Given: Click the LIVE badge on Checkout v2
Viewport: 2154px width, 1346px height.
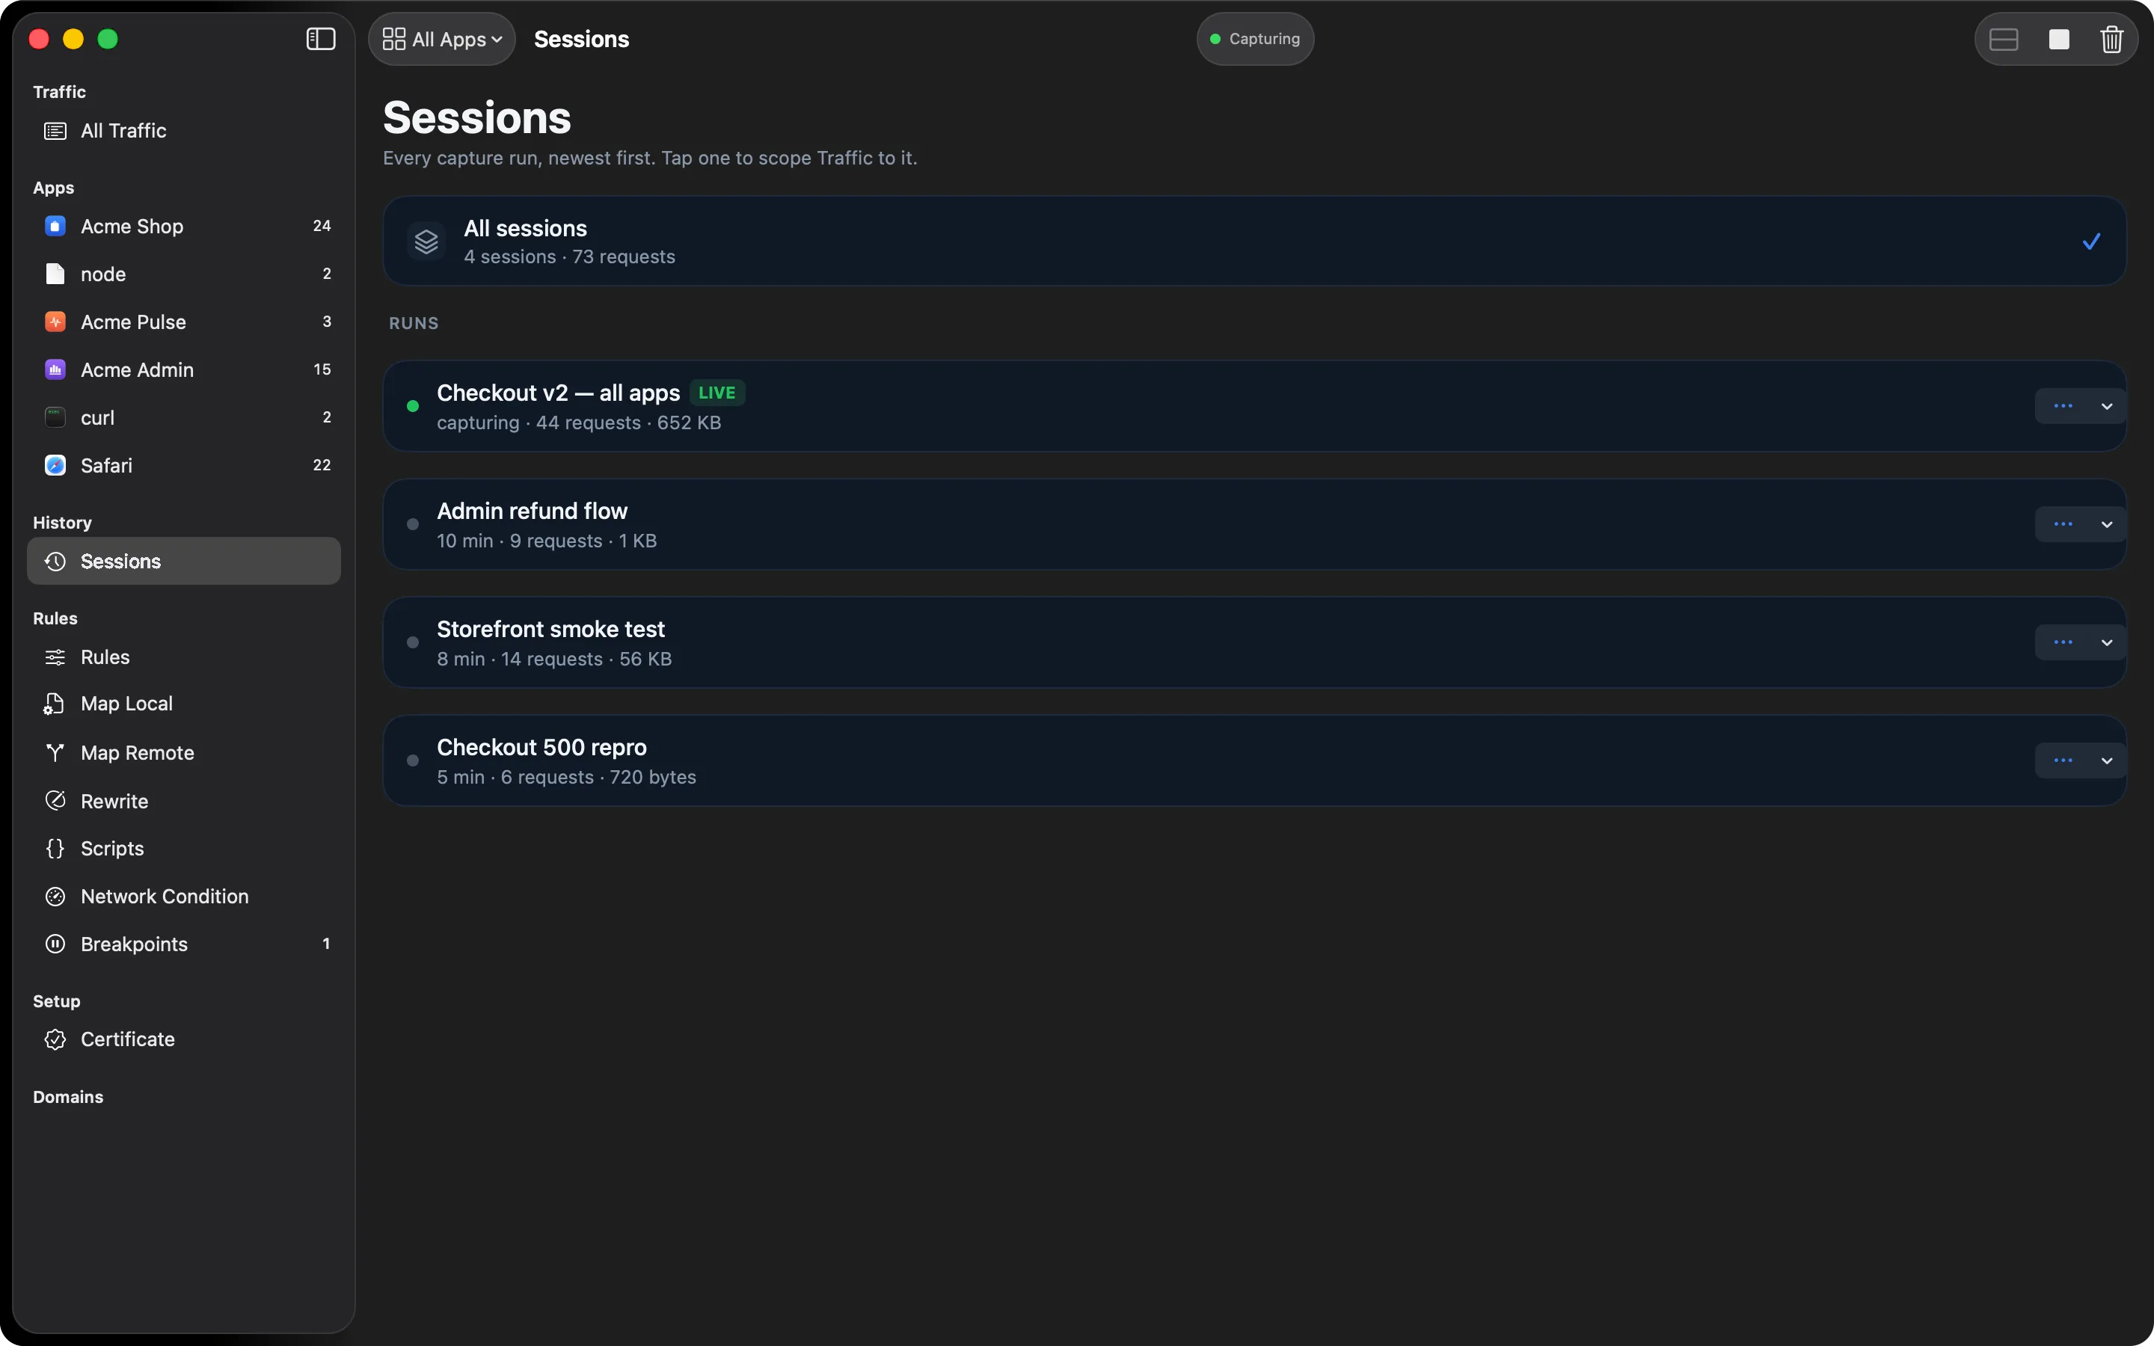Looking at the screenshot, I should point(717,393).
